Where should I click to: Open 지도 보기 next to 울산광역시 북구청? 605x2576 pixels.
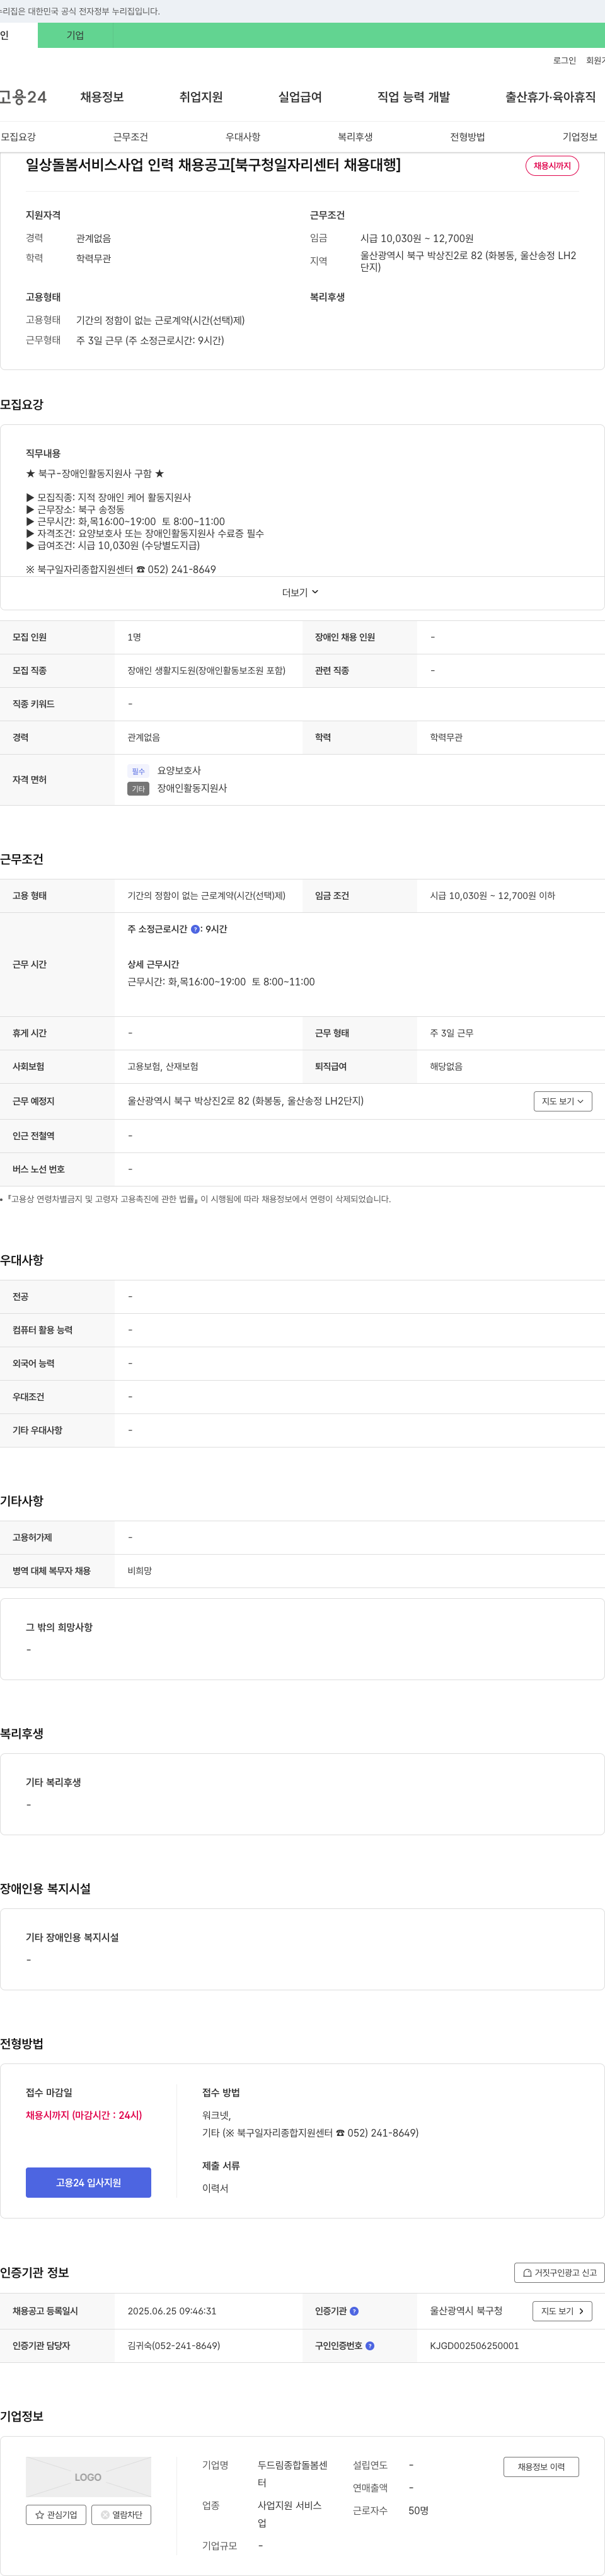tap(562, 2311)
